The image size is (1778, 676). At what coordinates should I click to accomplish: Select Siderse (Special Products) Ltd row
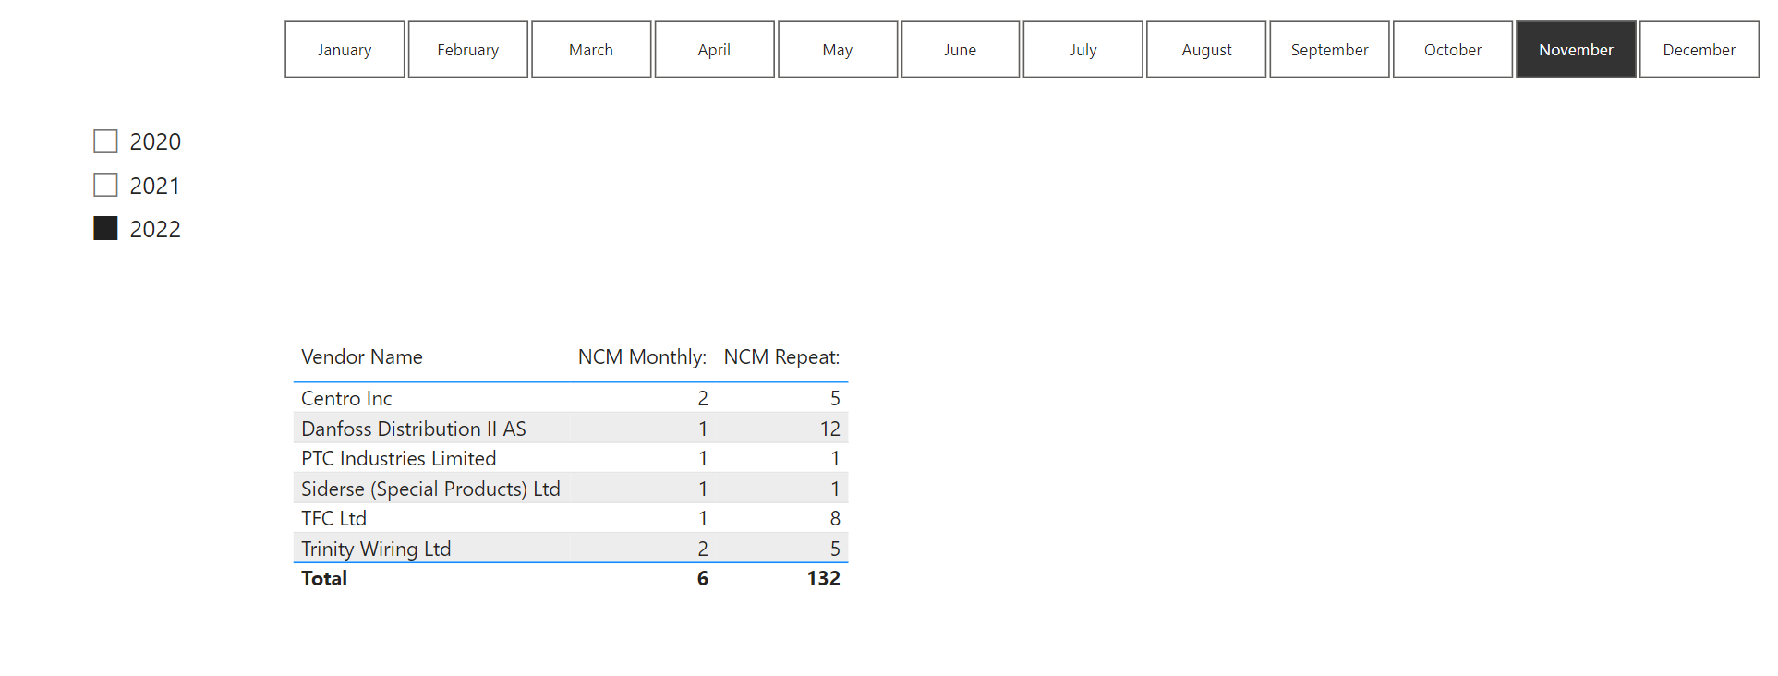coord(571,489)
